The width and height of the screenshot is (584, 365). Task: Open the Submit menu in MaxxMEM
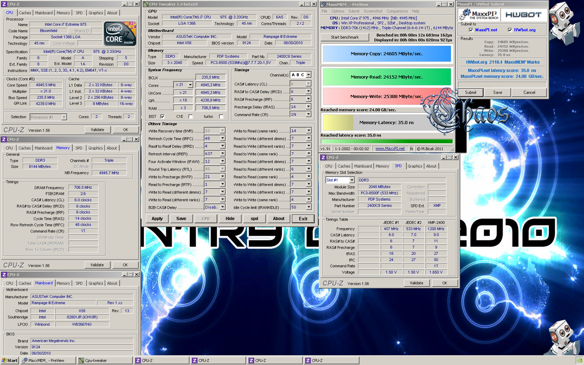click(354, 11)
